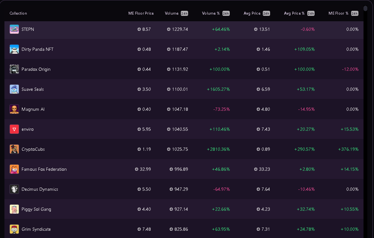Click Famous Fox Federation floor price 32.99
Screen dimensions: 374x238
click(x=143, y=169)
